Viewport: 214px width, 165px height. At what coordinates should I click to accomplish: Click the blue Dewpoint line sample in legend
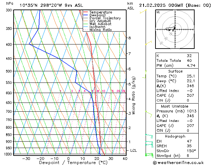(85, 15)
